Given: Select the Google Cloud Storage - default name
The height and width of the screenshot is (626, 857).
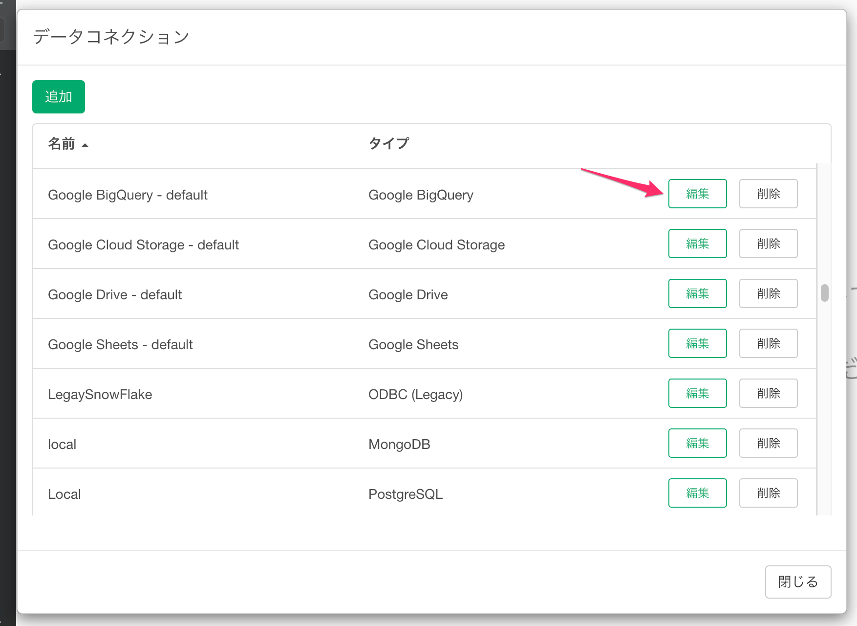Looking at the screenshot, I should point(143,245).
